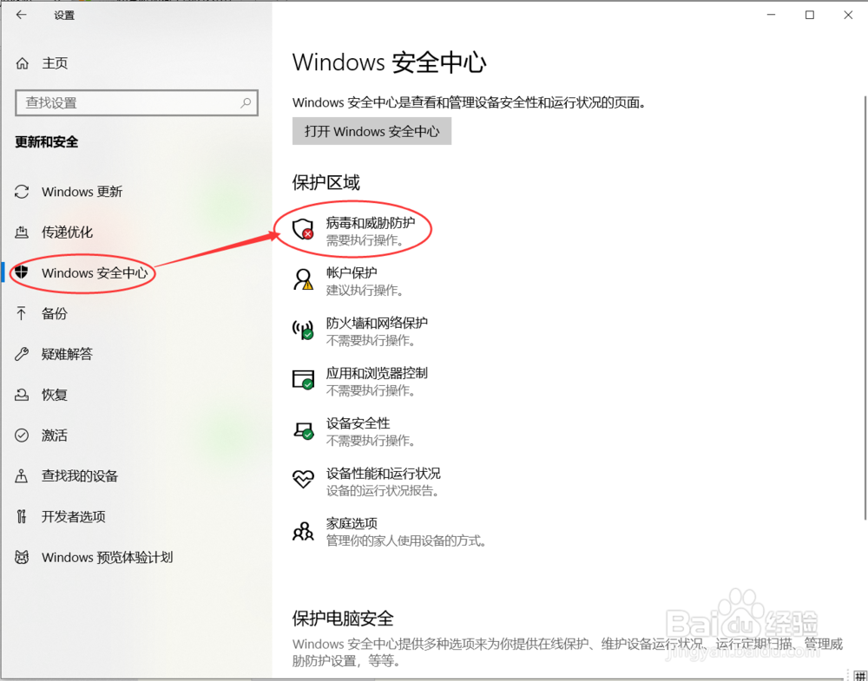The height and width of the screenshot is (681, 868).
Task: Click 管理你的家人使用设备的方式 text
Action: [x=406, y=540]
